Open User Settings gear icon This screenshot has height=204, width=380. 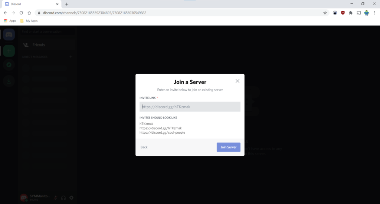click(71, 198)
